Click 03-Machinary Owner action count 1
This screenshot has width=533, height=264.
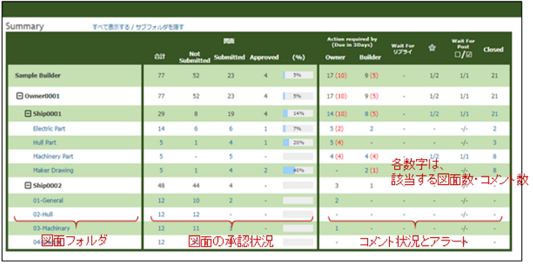[336, 228]
